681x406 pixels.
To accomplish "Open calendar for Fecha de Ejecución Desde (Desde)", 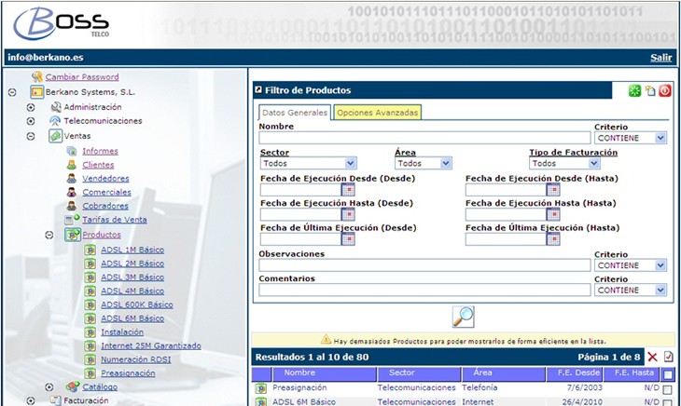I will 348,190.
